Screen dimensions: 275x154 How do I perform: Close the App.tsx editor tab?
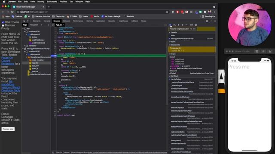(x=63, y=25)
